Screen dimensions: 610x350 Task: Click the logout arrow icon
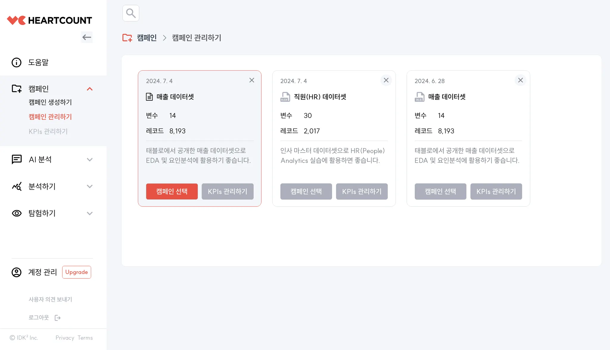pyautogui.click(x=58, y=318)
